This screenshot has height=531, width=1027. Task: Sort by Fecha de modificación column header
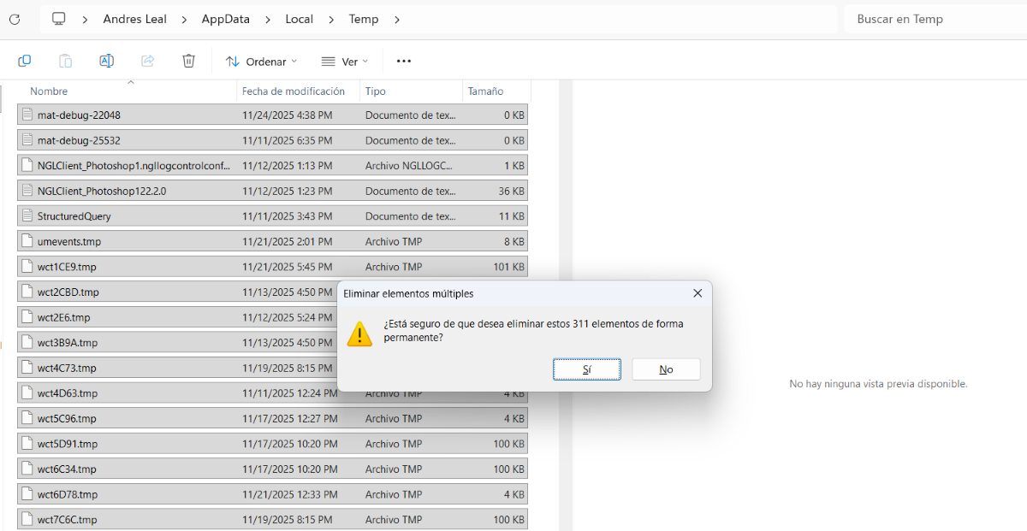[294, 91]
